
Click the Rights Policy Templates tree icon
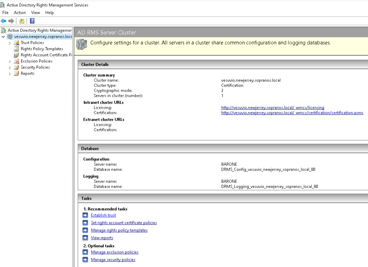click(x=16, y=49)
